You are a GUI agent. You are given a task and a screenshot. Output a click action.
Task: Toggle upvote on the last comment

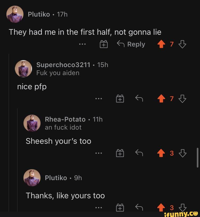161,207
